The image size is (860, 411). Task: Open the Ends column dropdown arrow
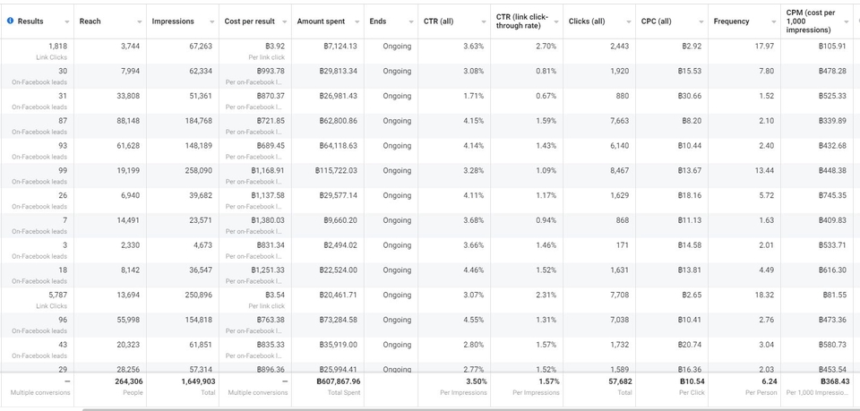[411, 21]
